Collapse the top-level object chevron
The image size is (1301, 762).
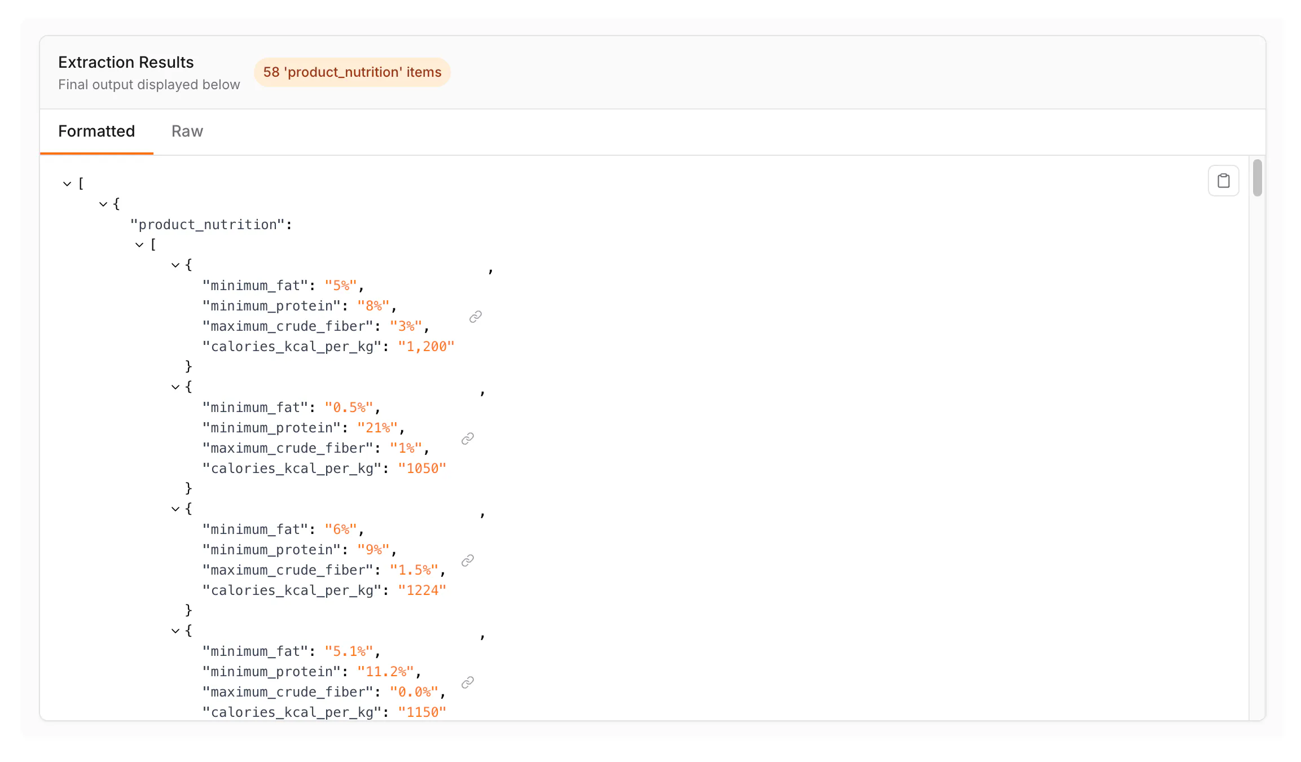[x=103, y=204]
